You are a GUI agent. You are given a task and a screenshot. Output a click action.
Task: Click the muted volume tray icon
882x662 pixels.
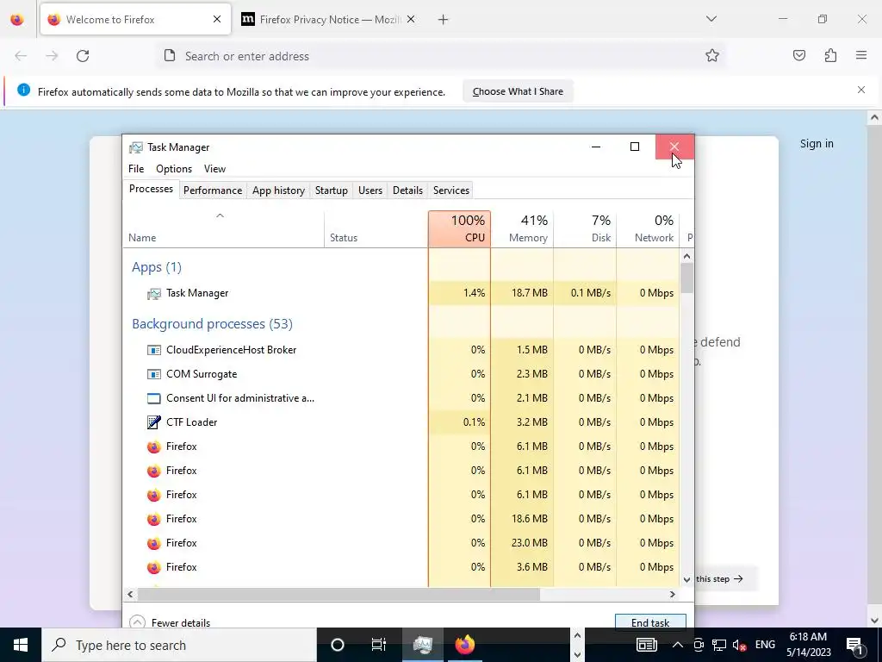739,645
